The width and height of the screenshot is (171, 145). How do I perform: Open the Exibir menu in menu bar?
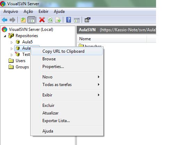pos(43,11)
